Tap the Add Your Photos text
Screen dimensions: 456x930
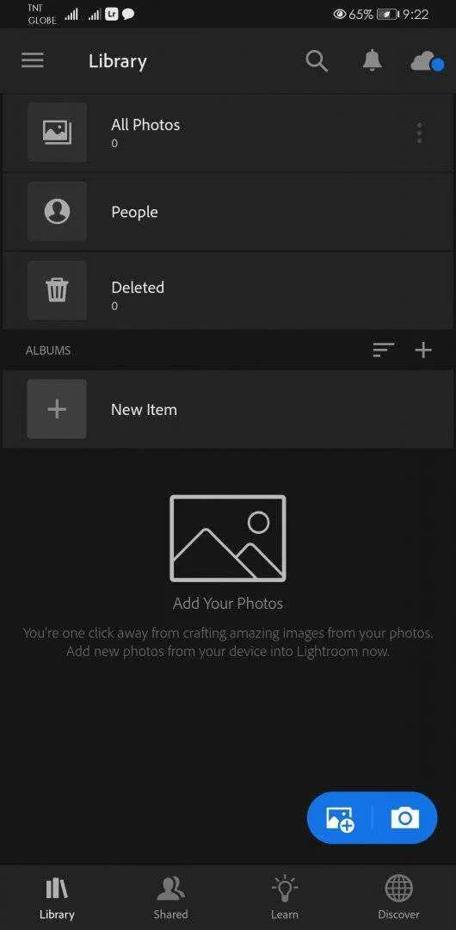(228, 603)
